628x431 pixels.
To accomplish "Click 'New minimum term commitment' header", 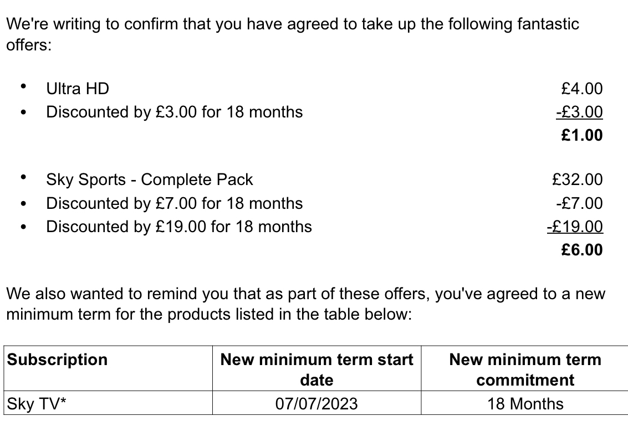I will click(x=525, y=370).
